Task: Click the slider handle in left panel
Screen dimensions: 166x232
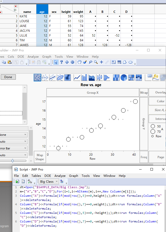Action: [x=13, y=161]
